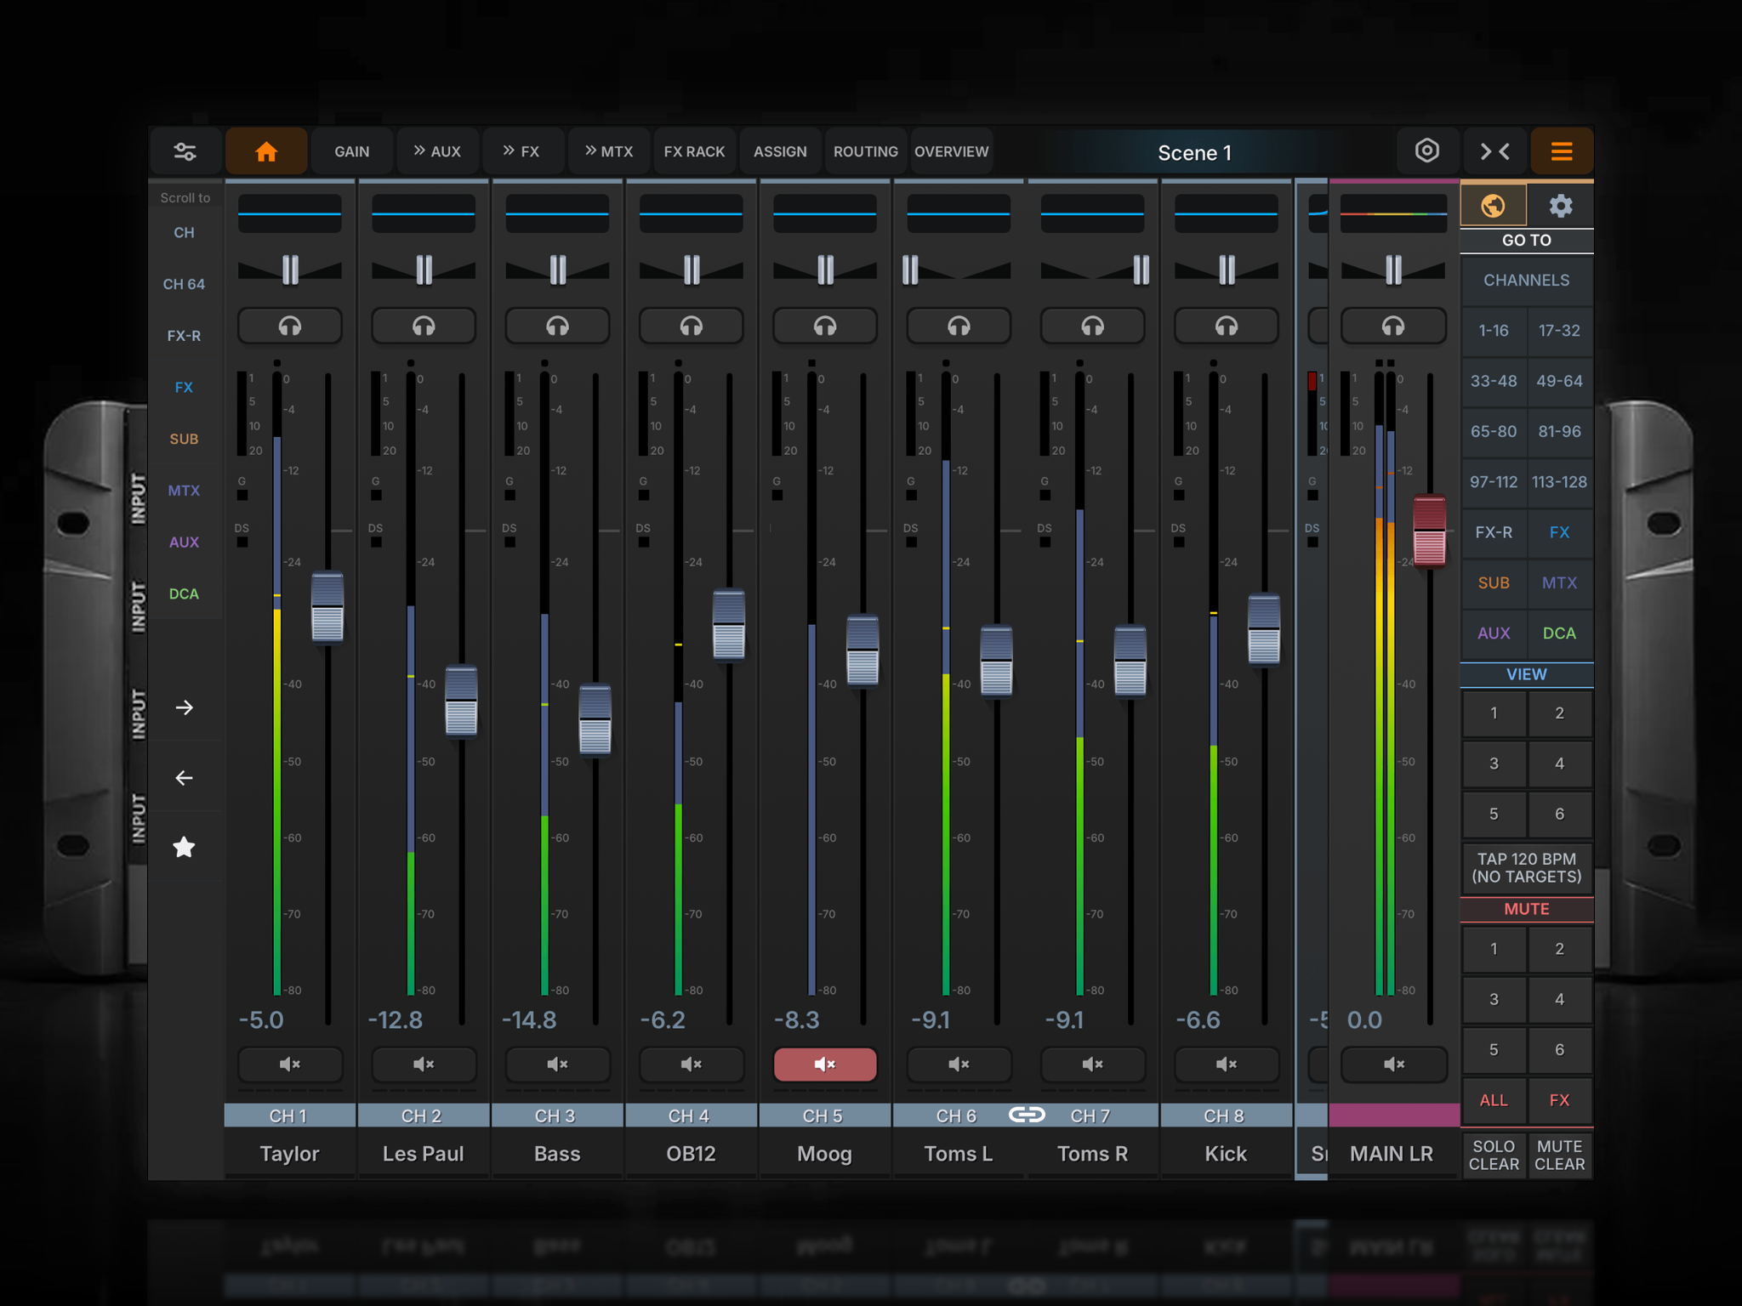Viewport: 1742px width, 1306px height.
Task: Solo Taylor channel with headphones icon
Action: 290,326
